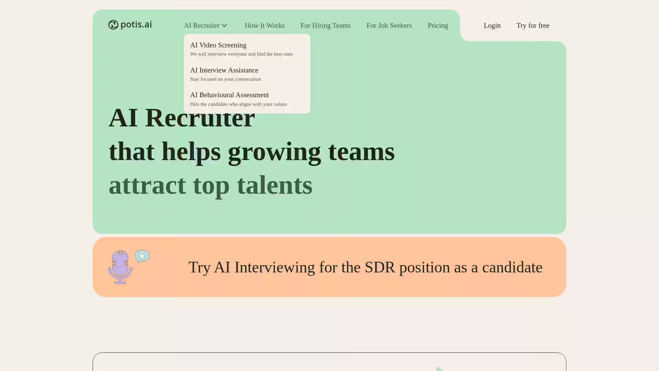This screenshot has width=659, height=371.
Task: Choose the AI Interview Assistance option
Action: tap(224, 70)
